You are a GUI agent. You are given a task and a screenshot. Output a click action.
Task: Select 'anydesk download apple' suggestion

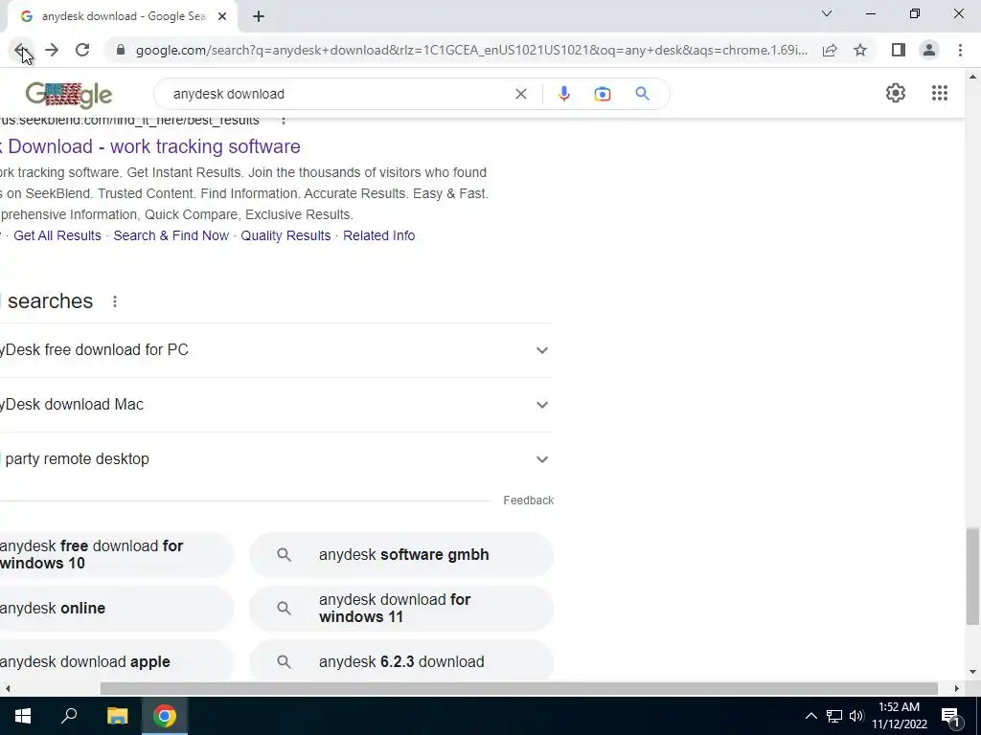click(116, 661)
